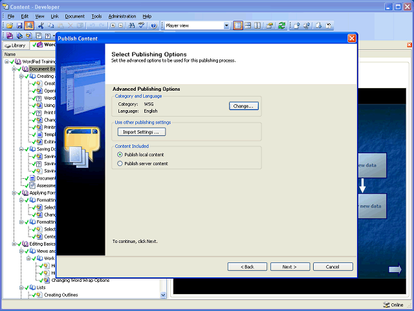Click the Refresh green arrows icon
The width and height of the screenshot is (414, 311).
coord(282,26)
